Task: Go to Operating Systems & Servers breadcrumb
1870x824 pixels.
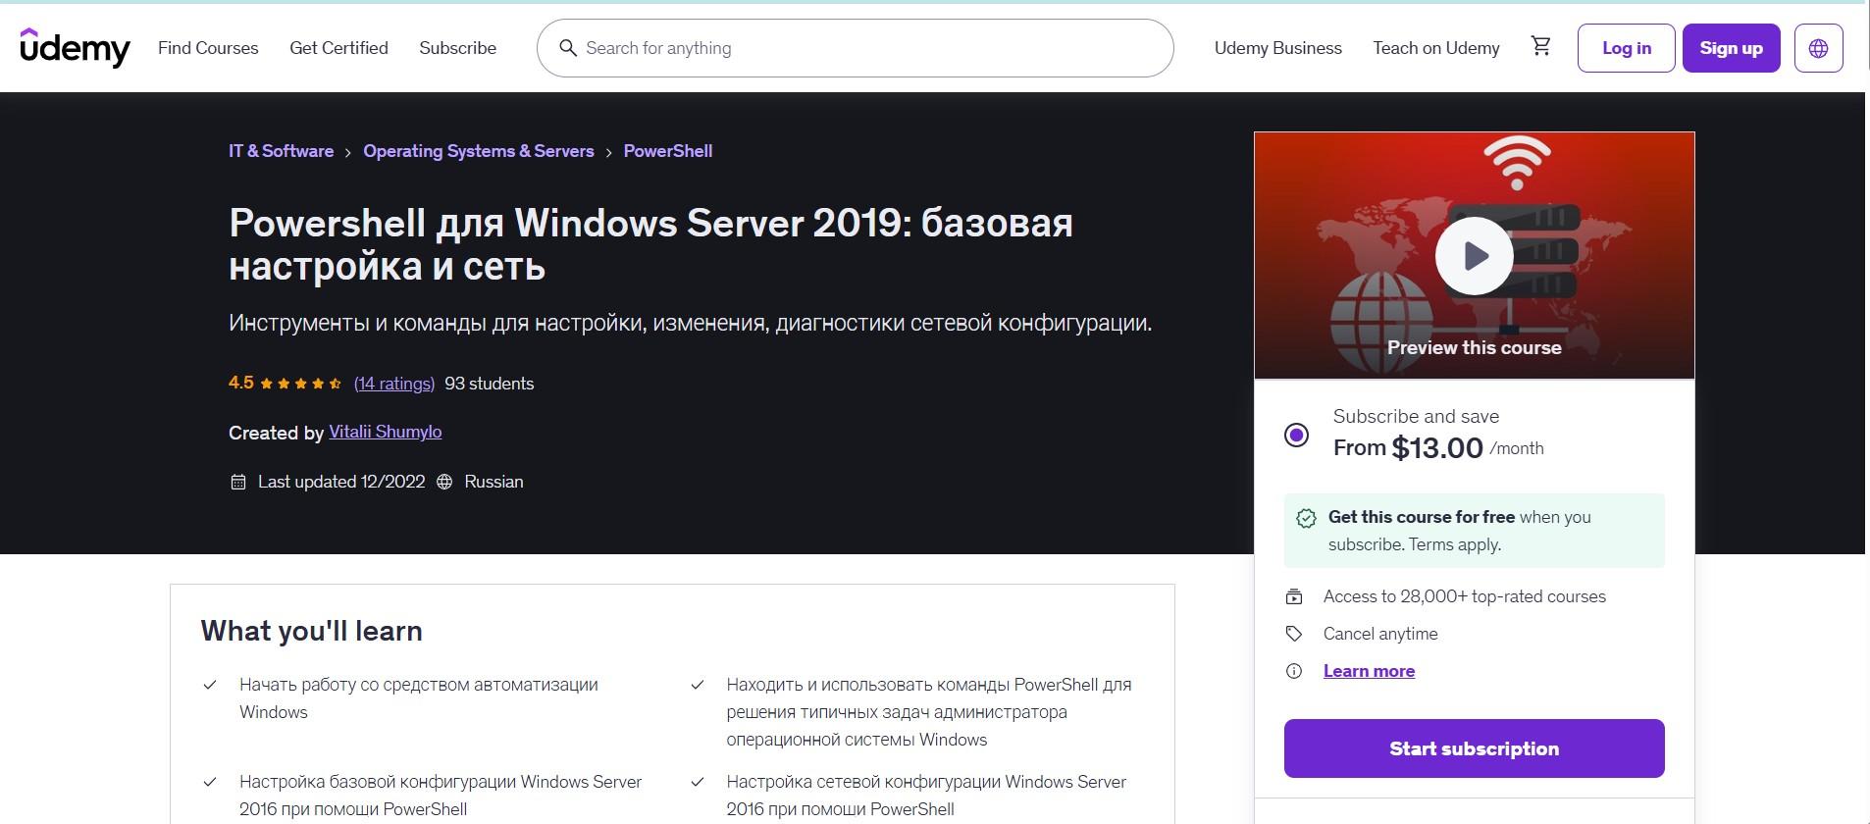Action: coord(479,151)
